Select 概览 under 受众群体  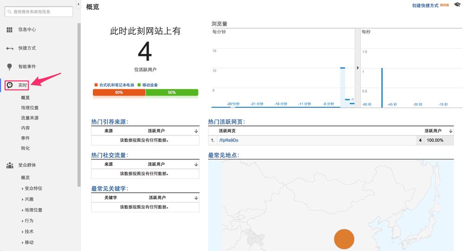click(26, 178)
